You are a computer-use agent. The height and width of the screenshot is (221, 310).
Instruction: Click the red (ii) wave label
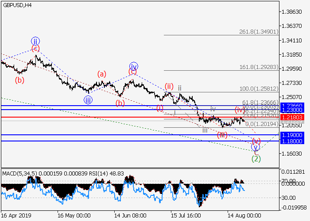click(169, 86)
